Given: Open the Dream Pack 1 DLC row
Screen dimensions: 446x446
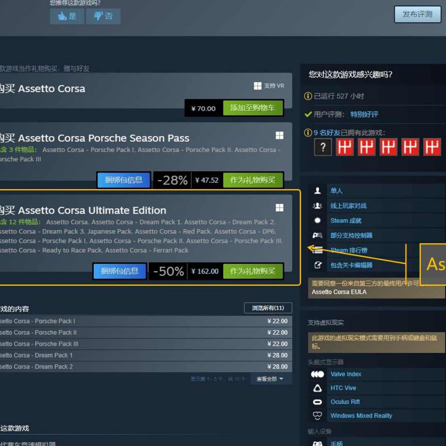Looking at the screenshot, I should click(146, 355).
